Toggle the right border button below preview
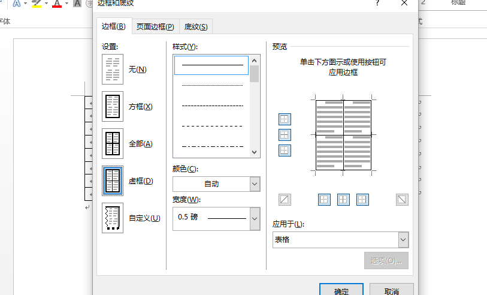Viewport: 487px width, 295px height. [x=362, y=200]
